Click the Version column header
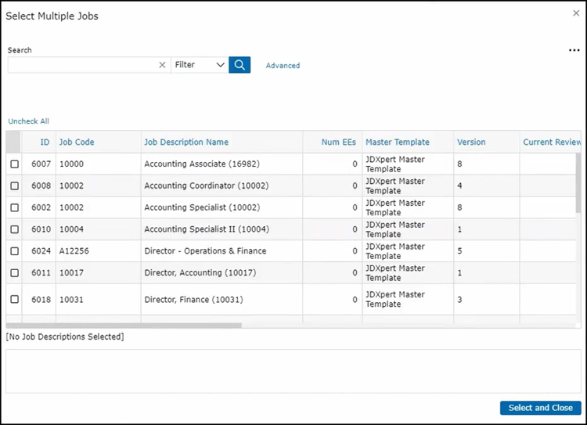587x425 pixels. click(x=471, y=142)
